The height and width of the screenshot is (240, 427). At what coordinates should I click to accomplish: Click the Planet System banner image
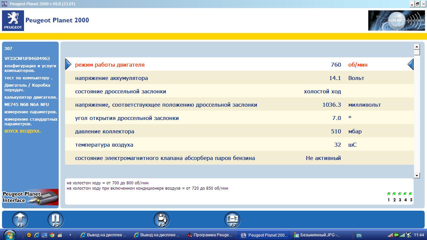(396, 20)
